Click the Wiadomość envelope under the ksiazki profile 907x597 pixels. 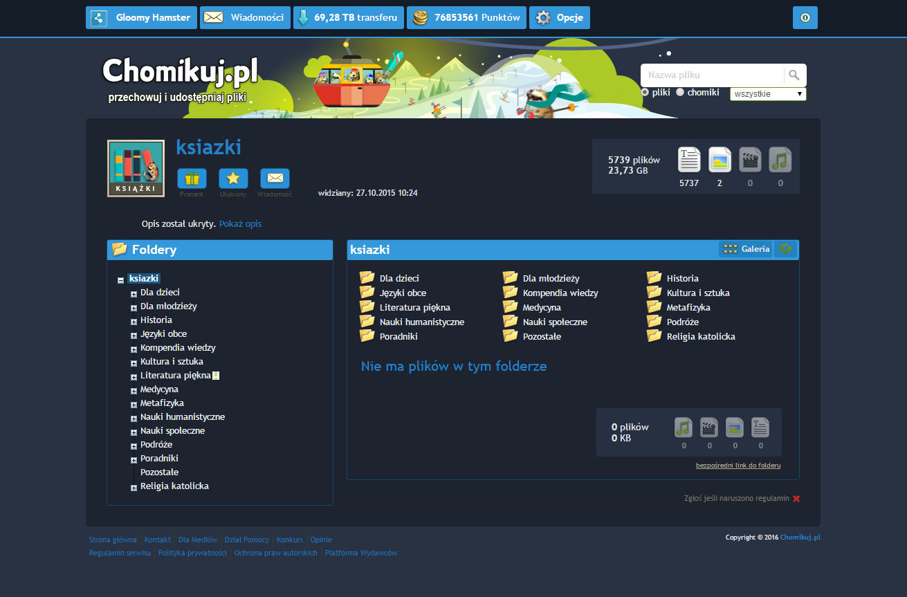pos(275,178)
